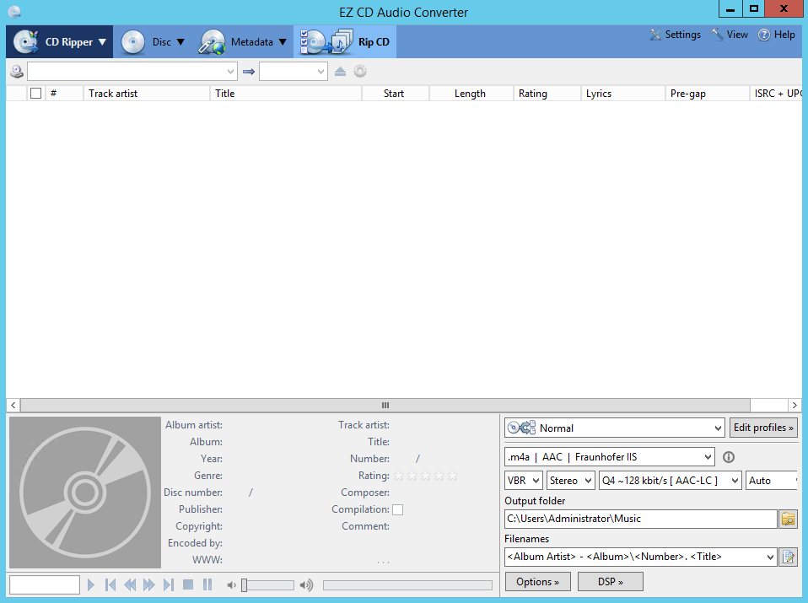Click the edit filename pattern icon
808x603 pixels.
point(789,557)
